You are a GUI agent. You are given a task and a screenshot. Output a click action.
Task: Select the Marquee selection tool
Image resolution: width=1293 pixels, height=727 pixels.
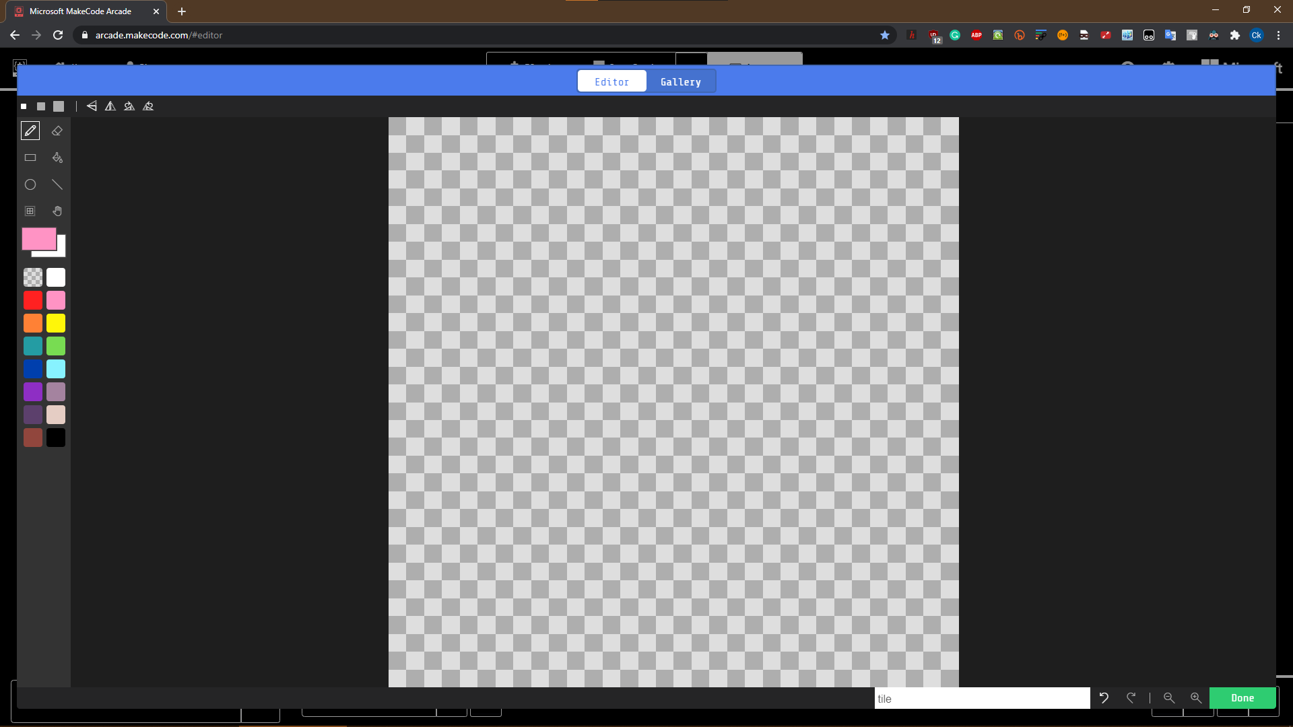30,211
